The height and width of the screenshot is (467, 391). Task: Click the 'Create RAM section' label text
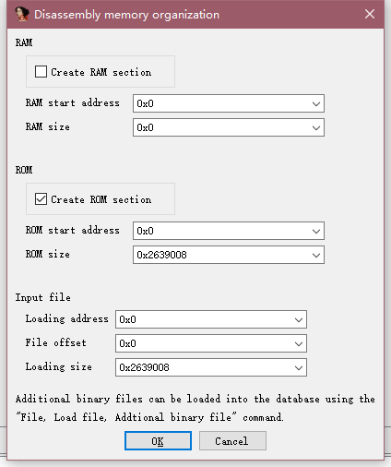pyautogui.click(x=101, y=72)
